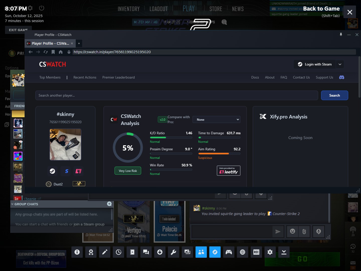Open downloads arrow icon in overlay toolbar
Image resolution: width=361 pixels, height=271 pixels.
pyautogui.click(x=160, y=252)
